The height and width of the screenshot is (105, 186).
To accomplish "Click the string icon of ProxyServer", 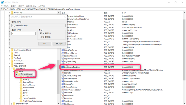I will click(63, 95).
